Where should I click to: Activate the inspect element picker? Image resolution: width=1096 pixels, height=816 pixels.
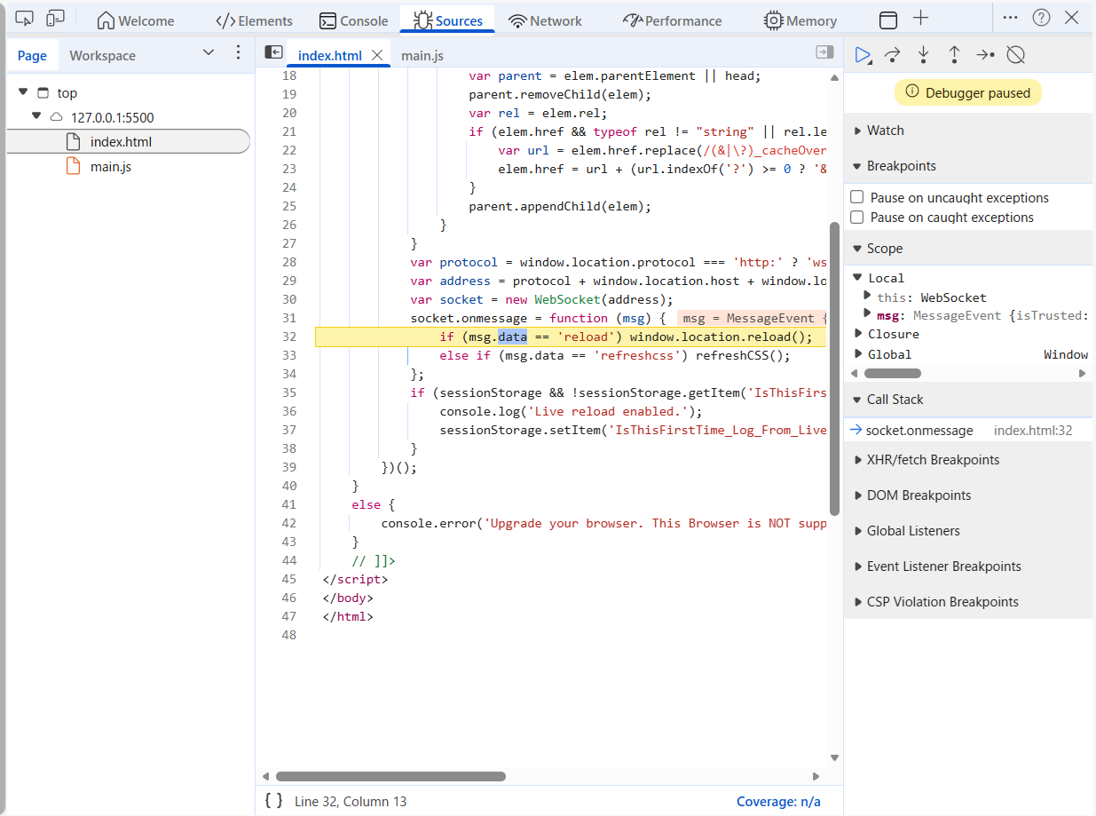pyautogui.click(x=24, y=19)
